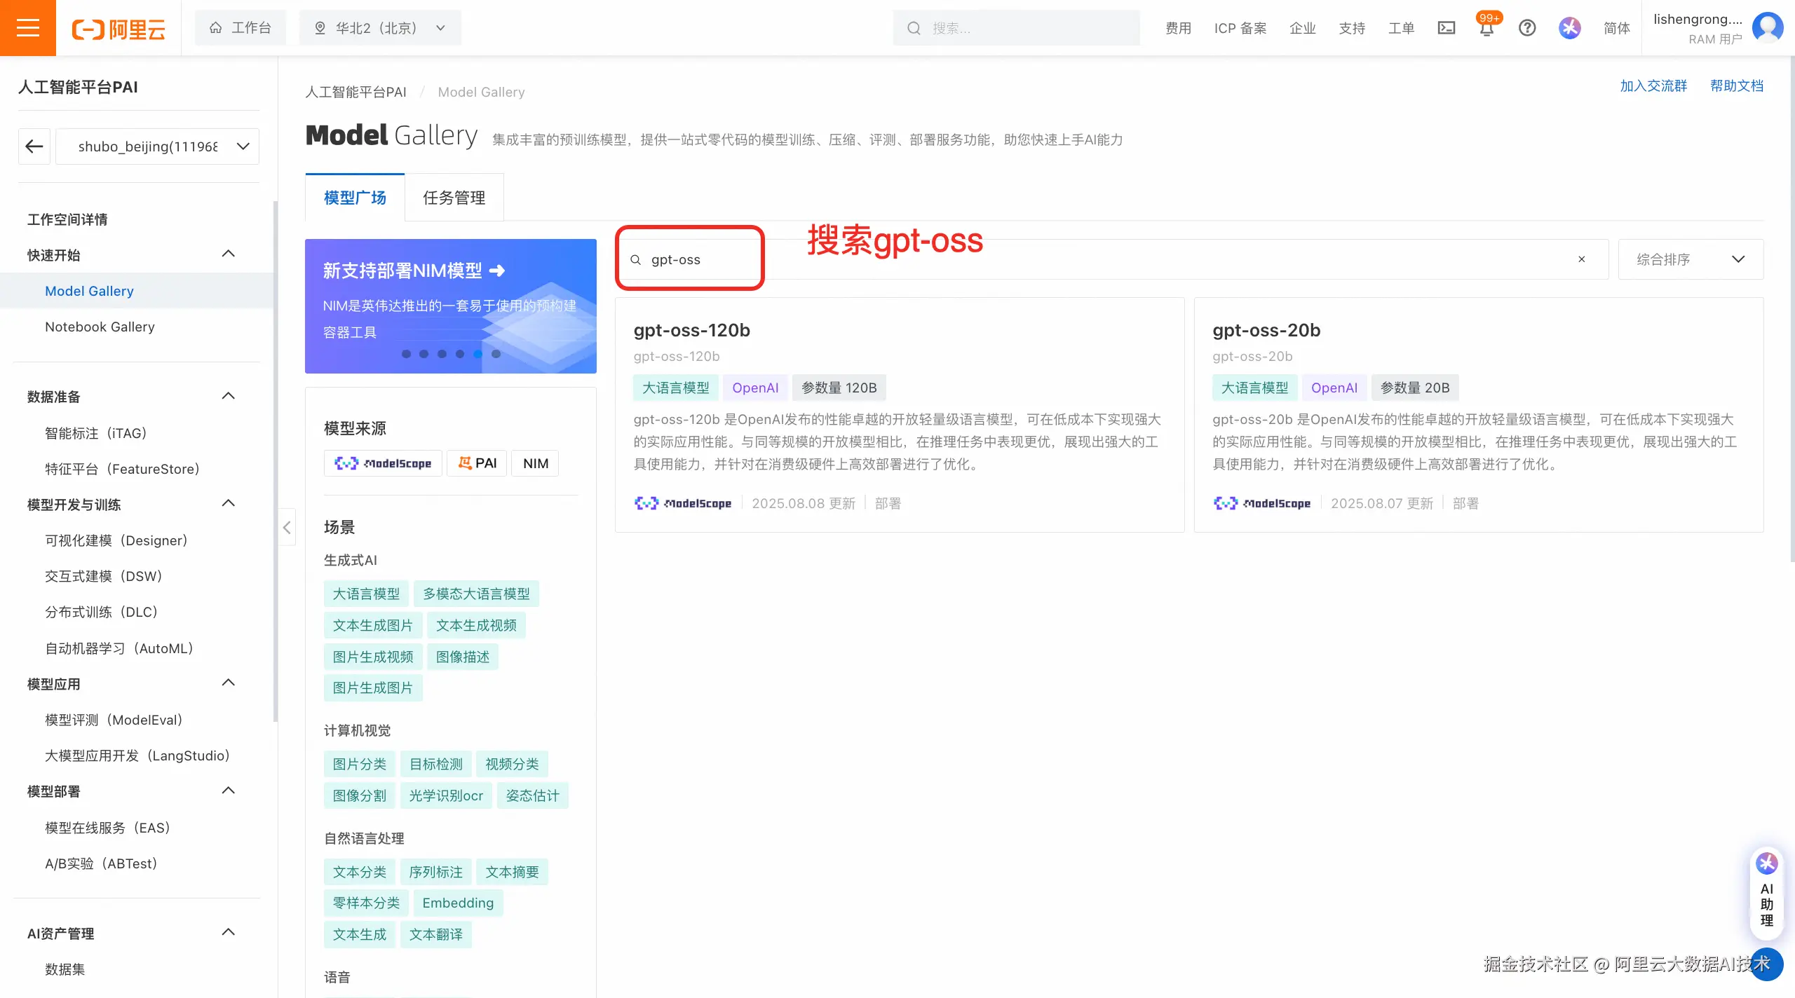Toggle the 文本生成图片 filter
This screenshot has height=998, width=1795.
(x=373, y=625)
